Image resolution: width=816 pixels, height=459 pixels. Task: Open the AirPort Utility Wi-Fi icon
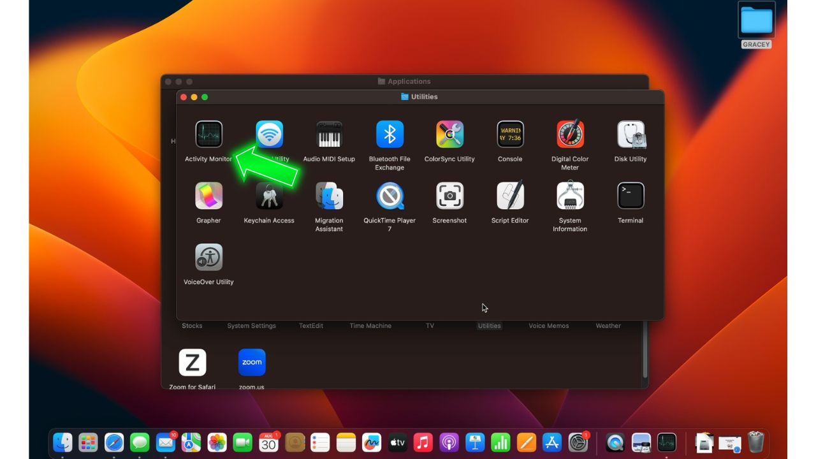(x=269, y=135)
